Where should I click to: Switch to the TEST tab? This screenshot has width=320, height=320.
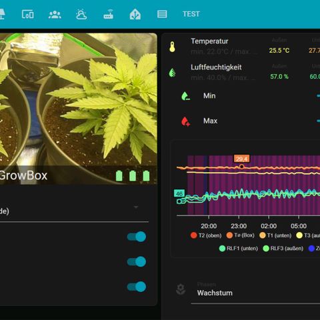(x=191, y=14)
